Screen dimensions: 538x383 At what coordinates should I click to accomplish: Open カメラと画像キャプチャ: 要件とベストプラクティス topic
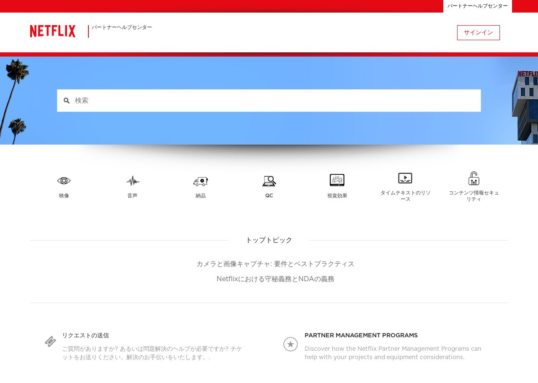coord(275,264)
